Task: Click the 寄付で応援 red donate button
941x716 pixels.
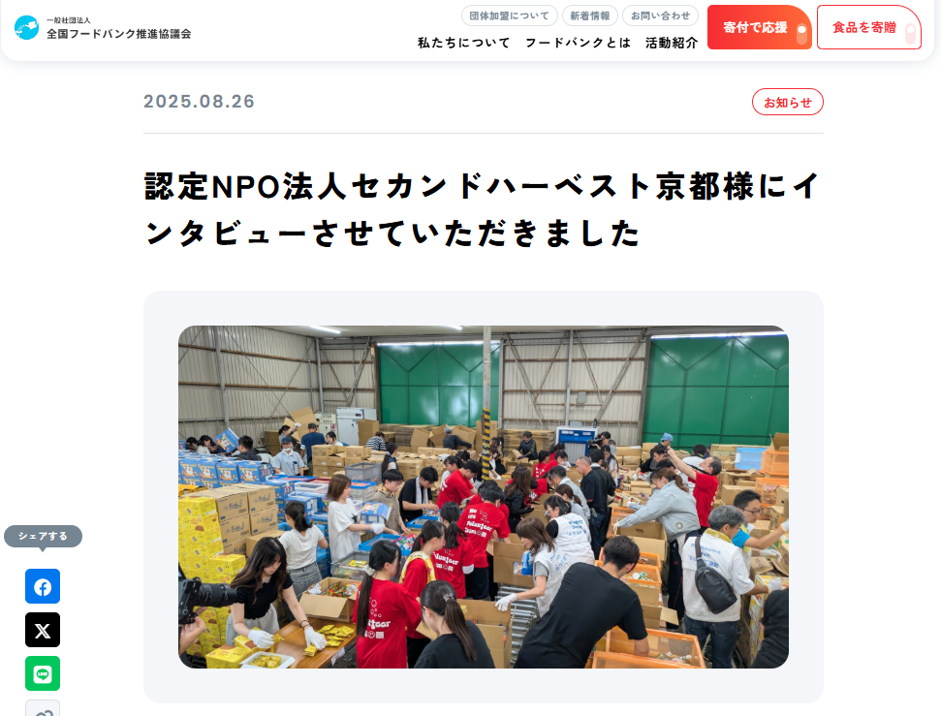Action: coord(759,27)
